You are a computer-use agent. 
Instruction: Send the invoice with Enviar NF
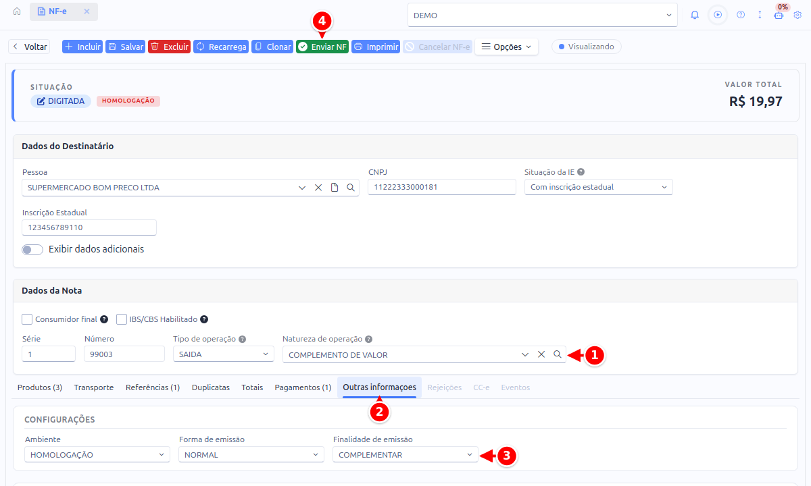[322, 47]
